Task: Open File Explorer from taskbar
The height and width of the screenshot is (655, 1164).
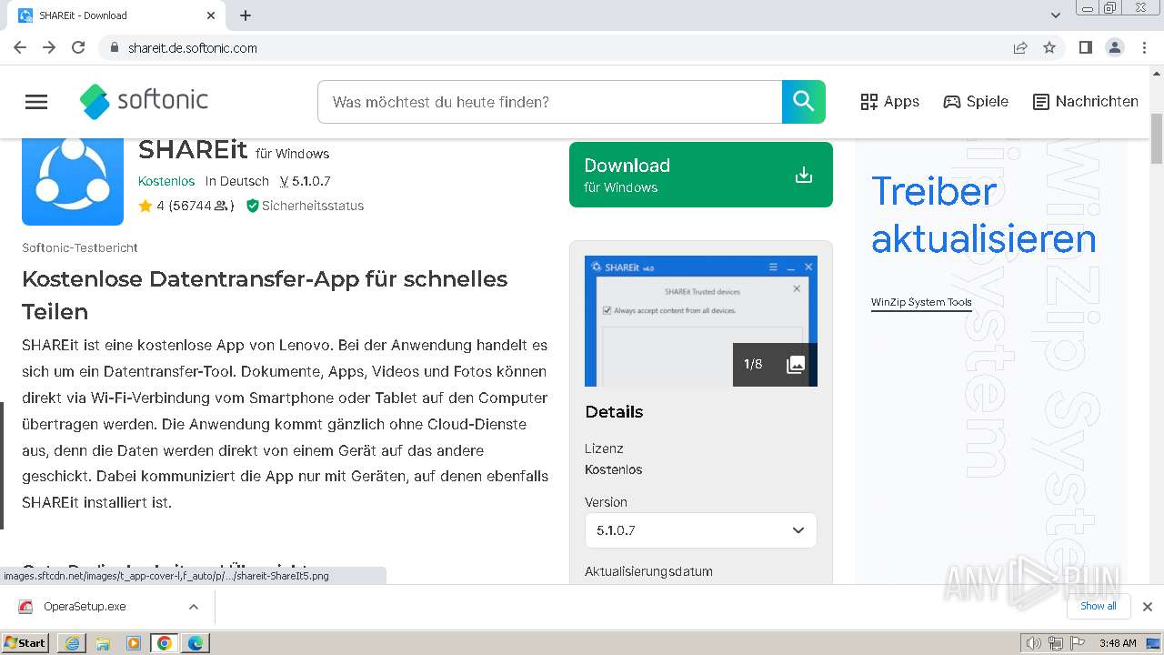Action: click(x=103, y=643)
